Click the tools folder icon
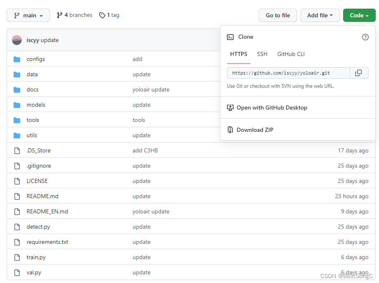 point(17,120)
